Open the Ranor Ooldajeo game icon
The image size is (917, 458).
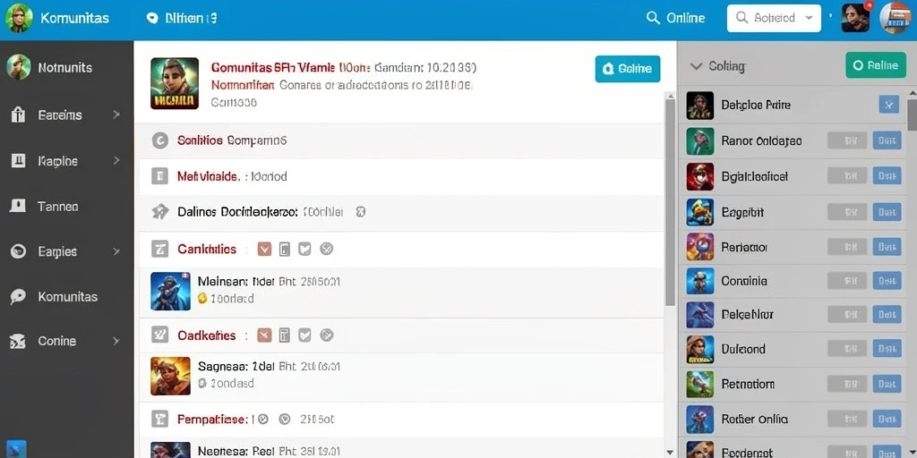(700, 141)
